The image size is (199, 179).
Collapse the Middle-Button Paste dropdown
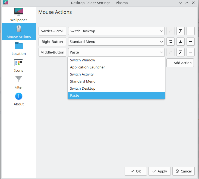click(116, 52)
